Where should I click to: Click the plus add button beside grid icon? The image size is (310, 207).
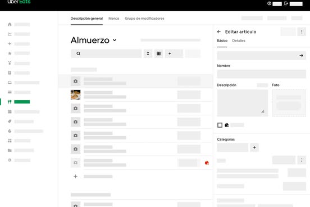pos(174,53)
